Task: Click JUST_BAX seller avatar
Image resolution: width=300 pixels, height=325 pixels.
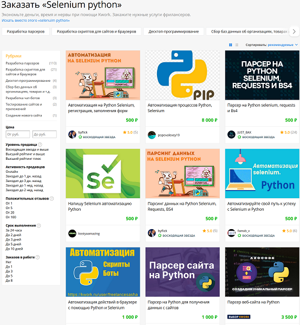Action: pyautogui.click(x=231, y=134)
